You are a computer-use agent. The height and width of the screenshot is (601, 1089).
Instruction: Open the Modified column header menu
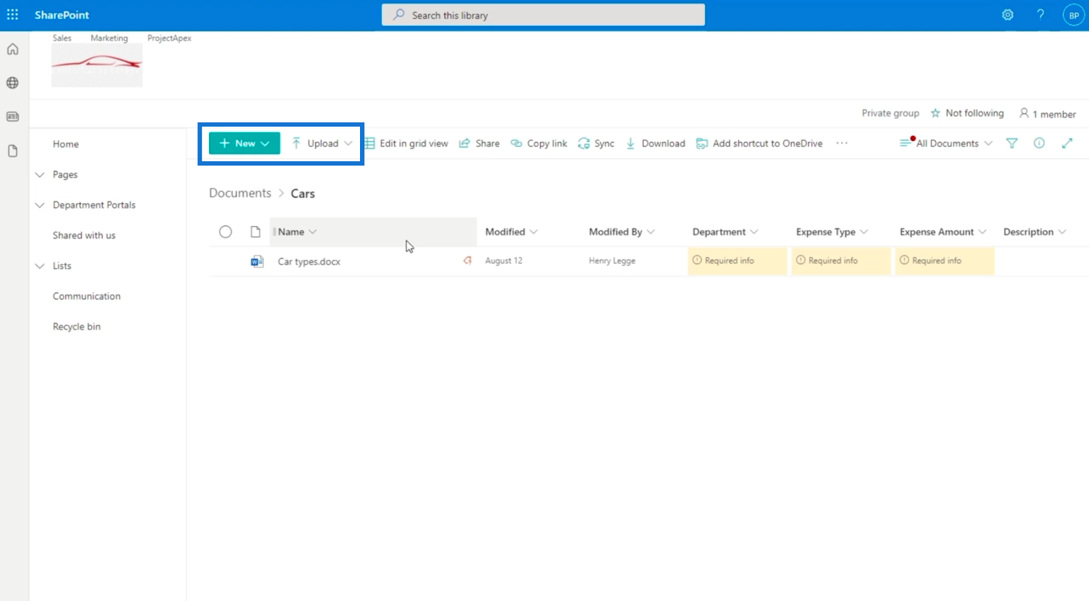coord(511,231)
